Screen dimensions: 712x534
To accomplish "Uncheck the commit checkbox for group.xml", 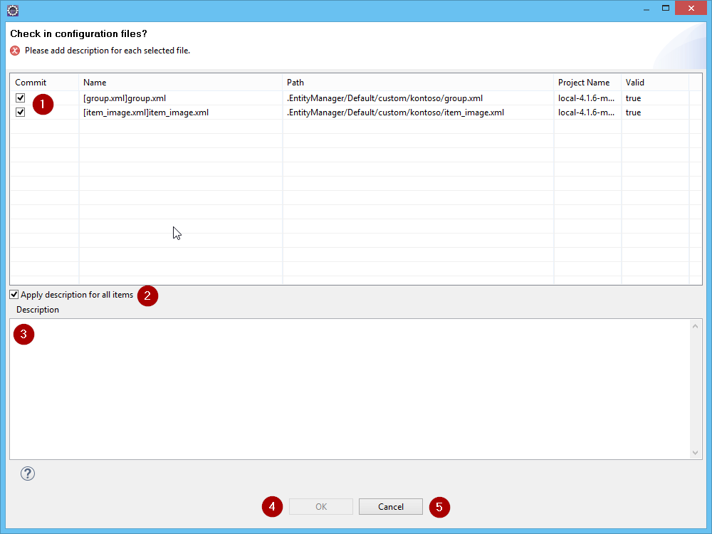I will point(21,98).
